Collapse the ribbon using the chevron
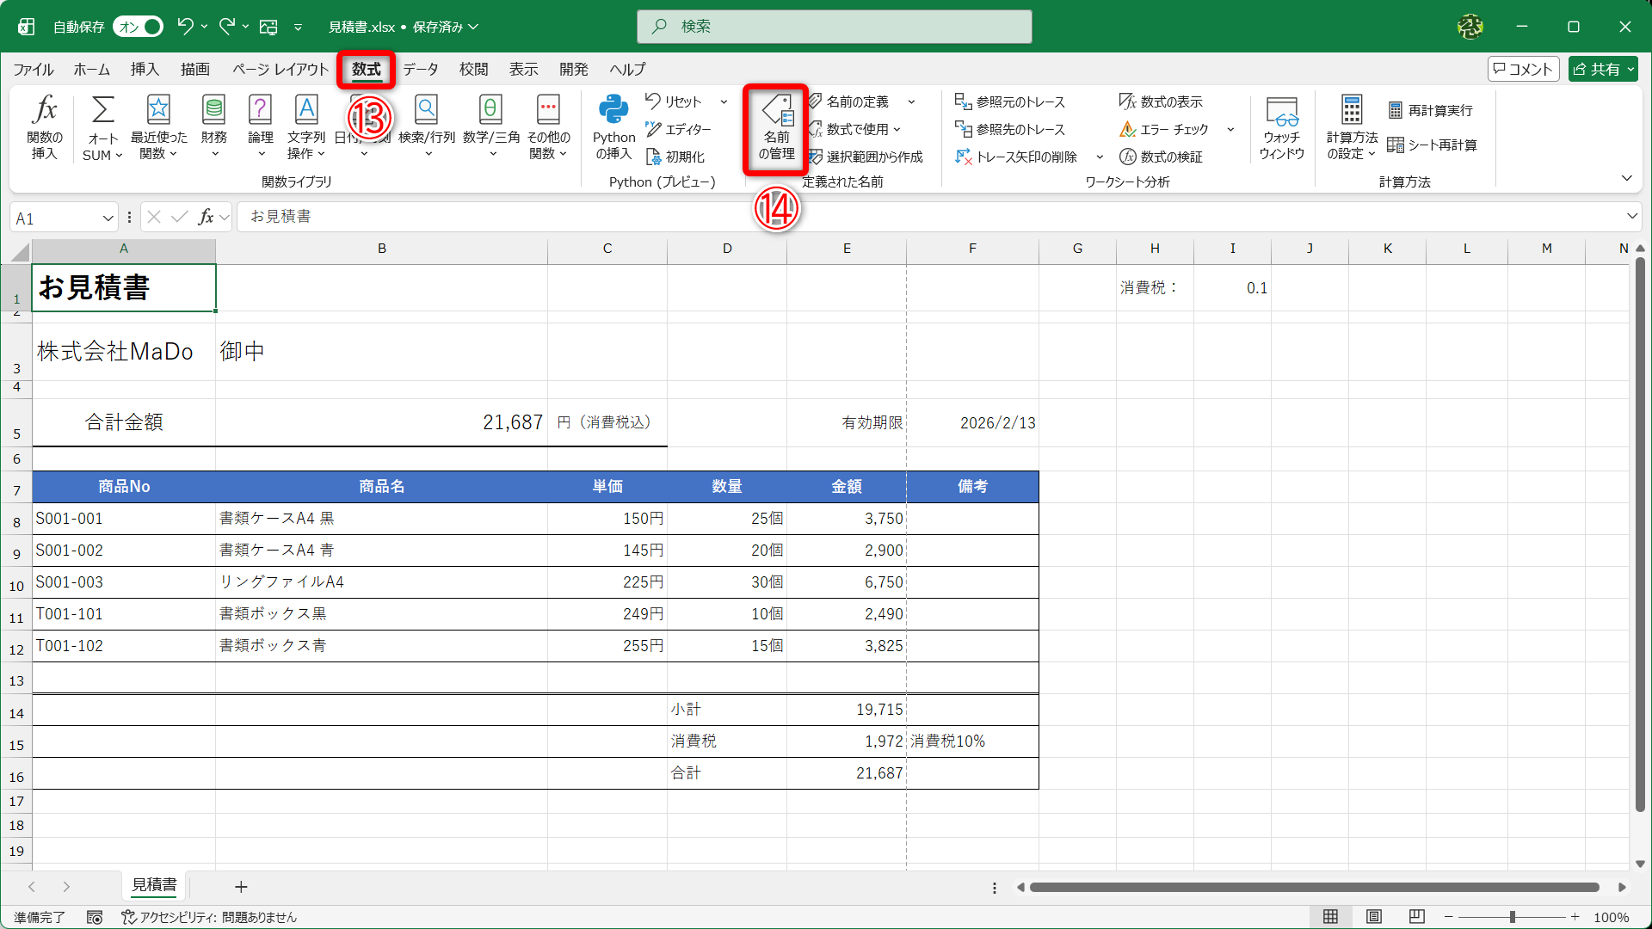 [1626, 178]
